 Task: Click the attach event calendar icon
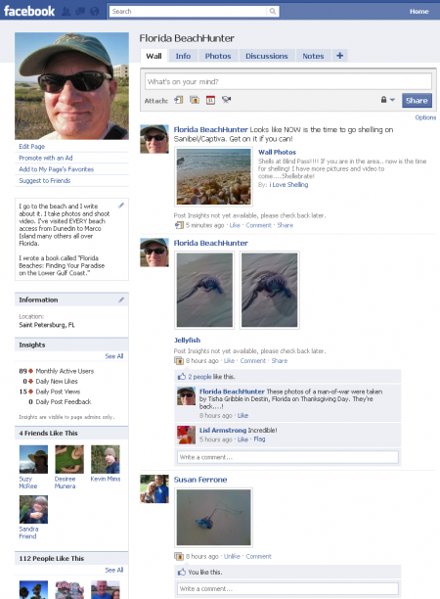(210, 100)
